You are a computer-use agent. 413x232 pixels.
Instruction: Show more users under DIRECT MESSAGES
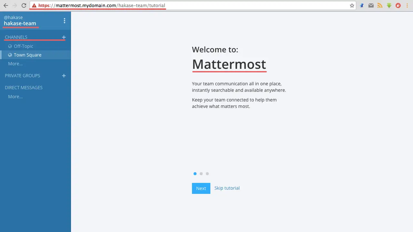pyautogui.click(x=15, y=97)
